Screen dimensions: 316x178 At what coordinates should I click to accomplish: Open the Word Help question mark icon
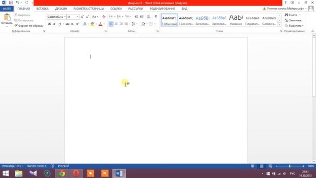tap(285, 2)
